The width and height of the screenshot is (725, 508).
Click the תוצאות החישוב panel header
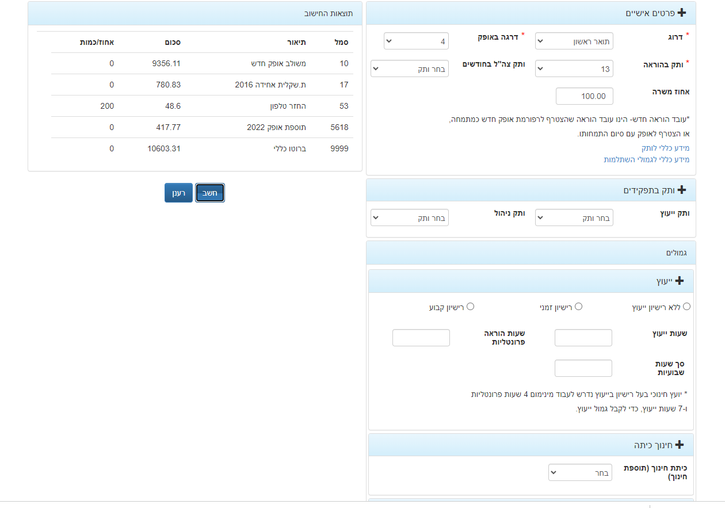[x=195, y=13]
